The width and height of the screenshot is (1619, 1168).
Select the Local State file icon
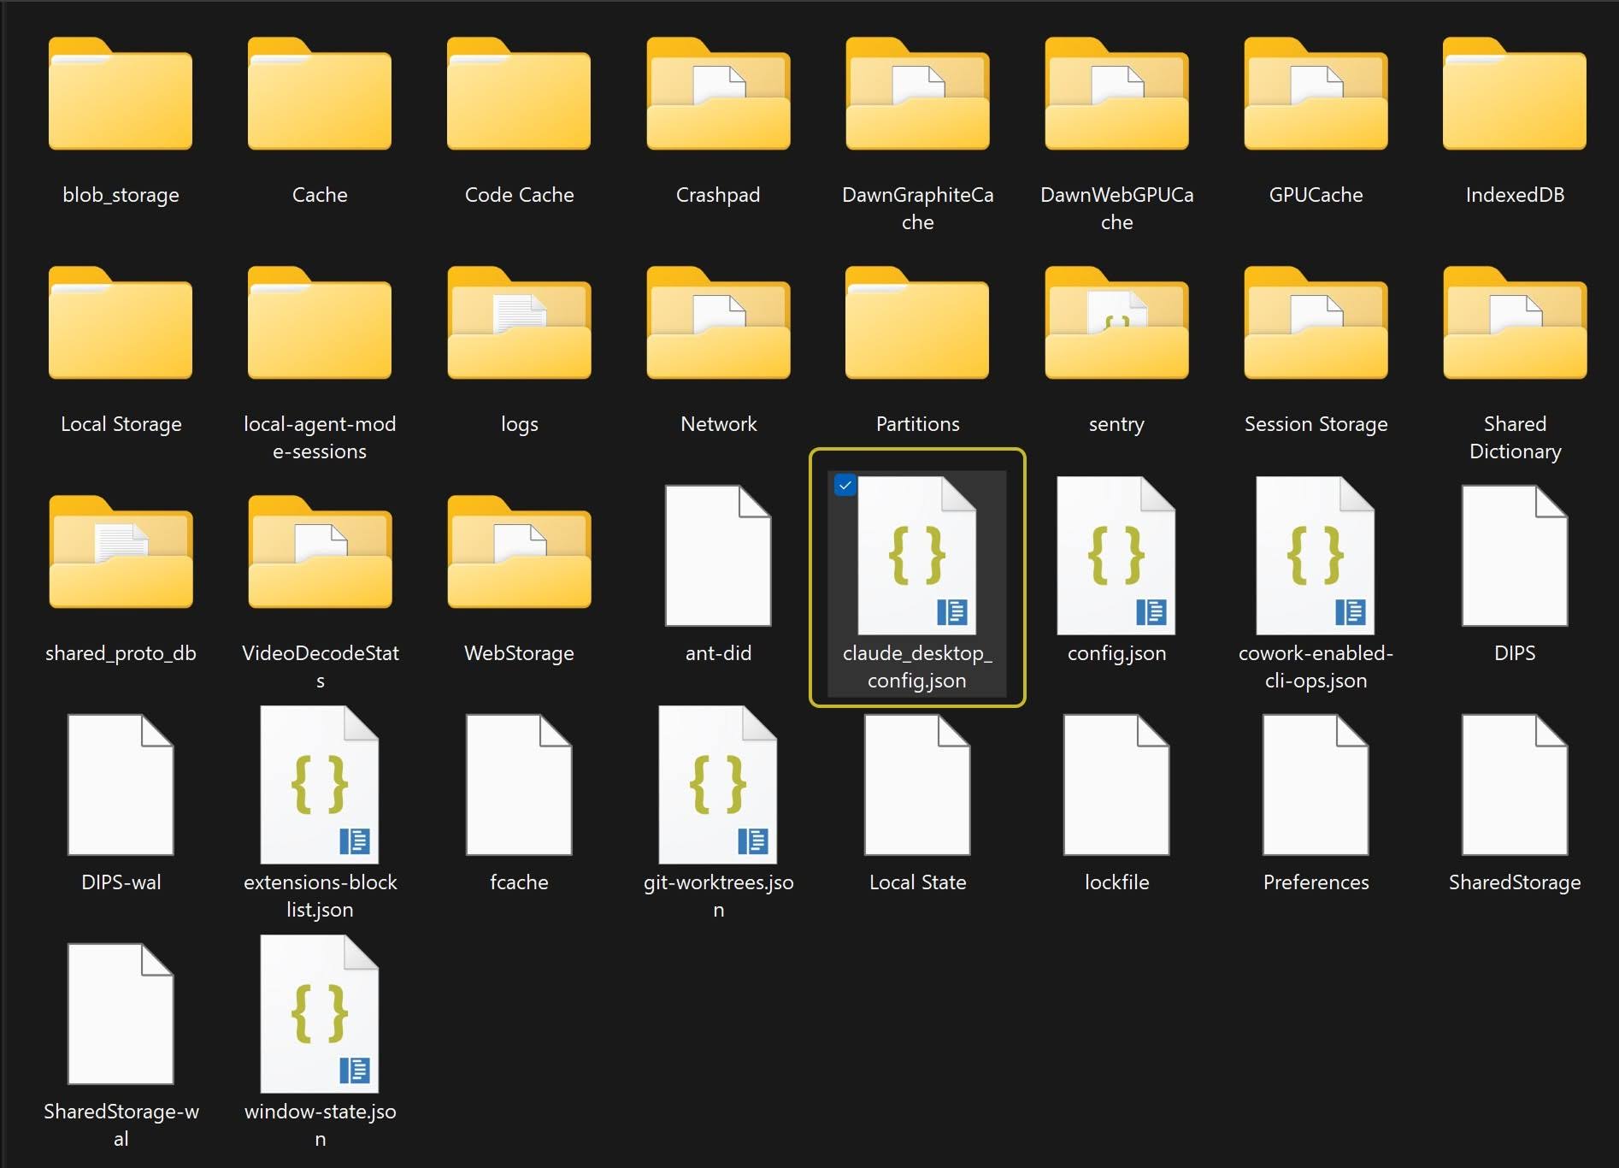pyautogui.click(x=917, y=785)
